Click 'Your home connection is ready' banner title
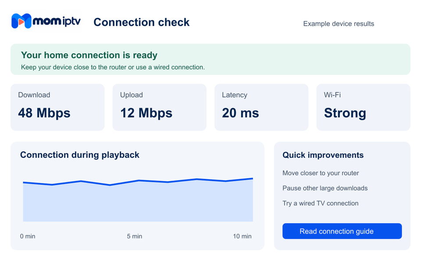This screenshot has width=421, height=263. pyautogui.click(x=89, y=55)
